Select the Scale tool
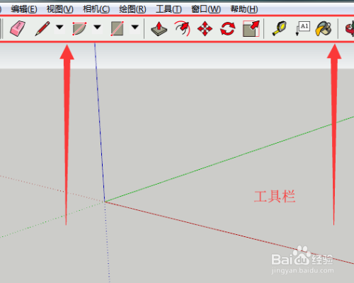Screen dimensions: 354x283 coord(251,28)
